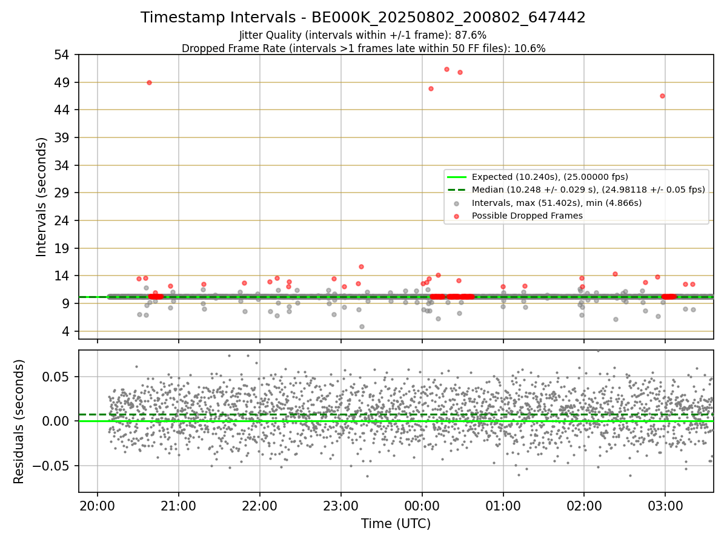Click the plot title 'Timestamp Intervals - BE000K_20250802_200802_647442'
Image resolution: width=727 pixels, height=545 pixels.
[x=363, y=18]
